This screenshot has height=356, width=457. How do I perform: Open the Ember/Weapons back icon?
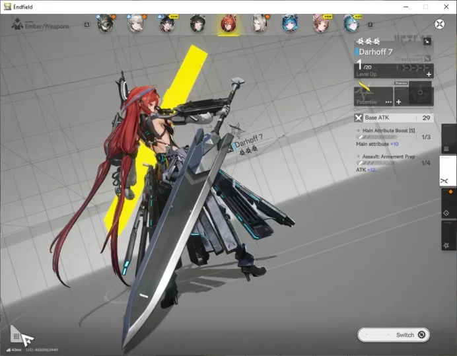point(17,24)
